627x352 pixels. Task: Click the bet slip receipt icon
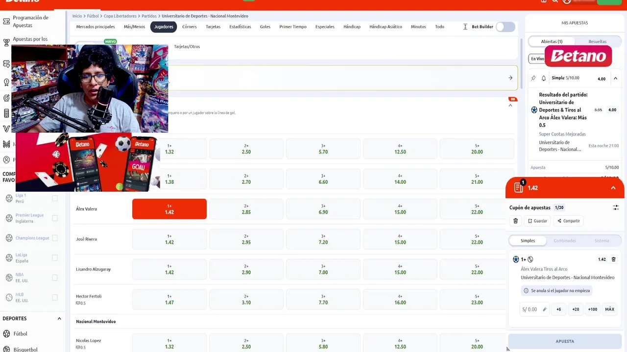pyautogui.click(x=519, y=188)
